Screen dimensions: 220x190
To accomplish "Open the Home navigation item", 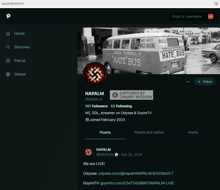I will (x=15, y=33).
